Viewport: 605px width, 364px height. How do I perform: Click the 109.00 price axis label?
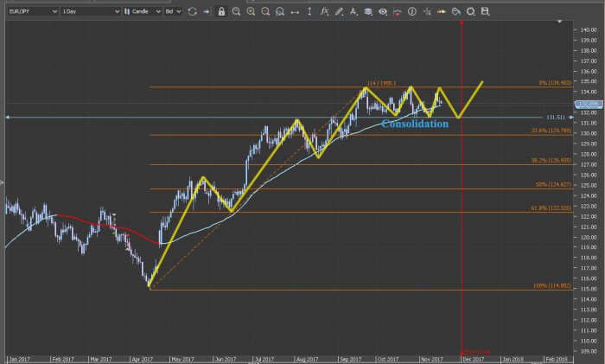[589, 351]
